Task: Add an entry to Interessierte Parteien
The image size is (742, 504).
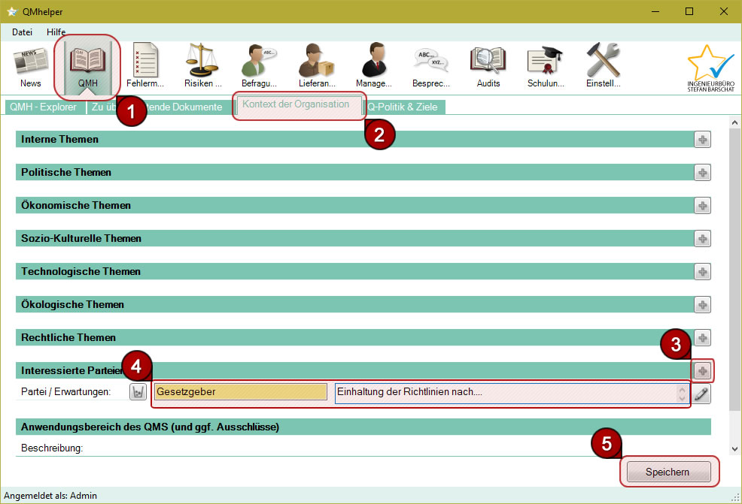Action: coord(702,370)
